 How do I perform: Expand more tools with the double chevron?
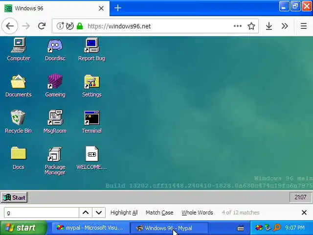click(285, 26)
